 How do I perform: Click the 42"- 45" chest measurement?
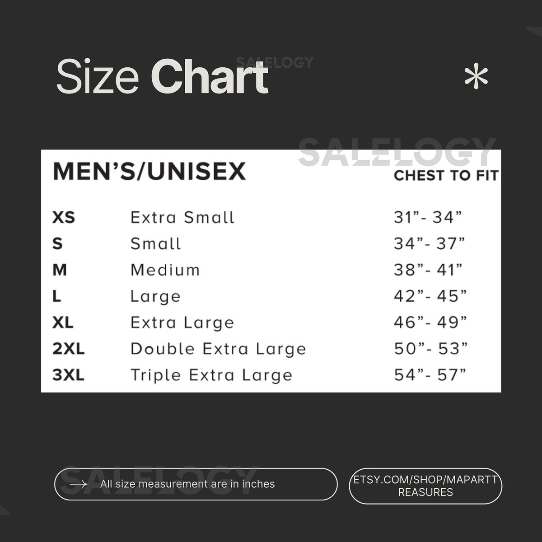click(430, 296)
